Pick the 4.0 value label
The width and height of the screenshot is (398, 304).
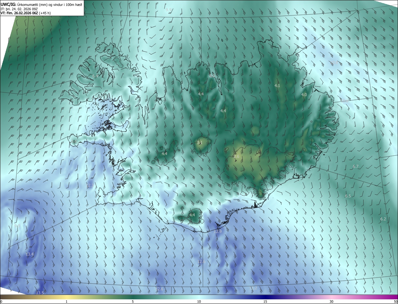point(304,95)
